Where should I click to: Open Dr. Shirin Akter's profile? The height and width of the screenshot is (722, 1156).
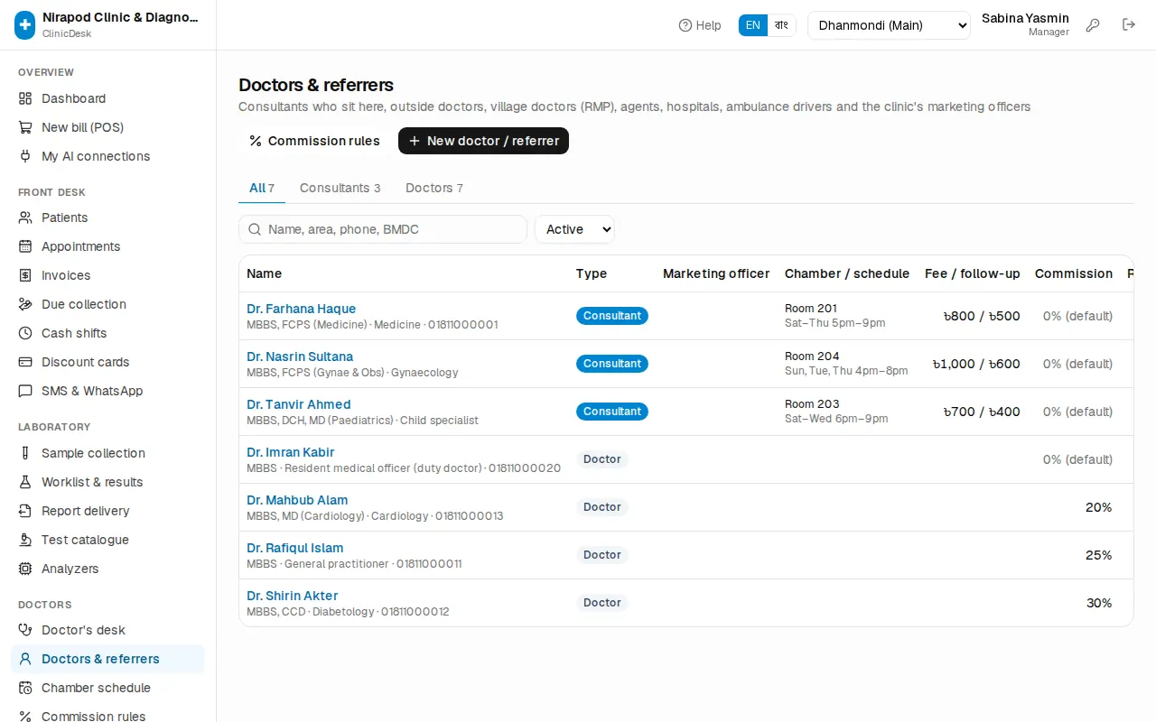pyautogui.click(x=292, y=596)
